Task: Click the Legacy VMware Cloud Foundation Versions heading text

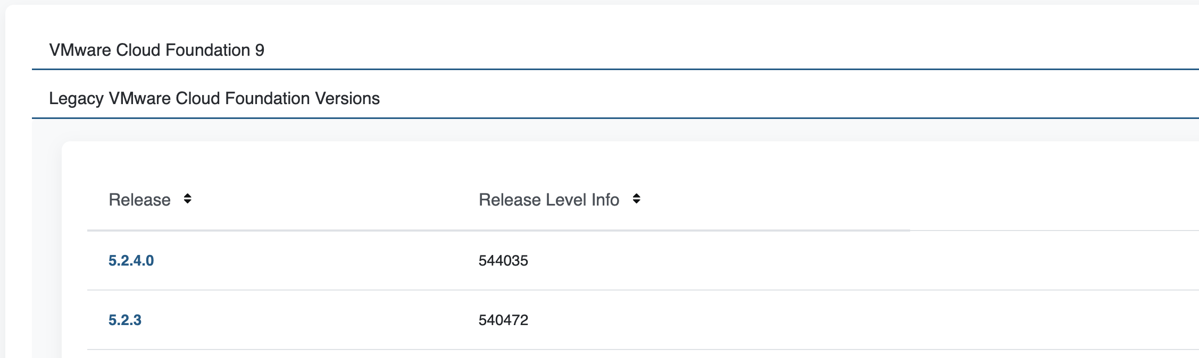Action: (x=214, y=98)
